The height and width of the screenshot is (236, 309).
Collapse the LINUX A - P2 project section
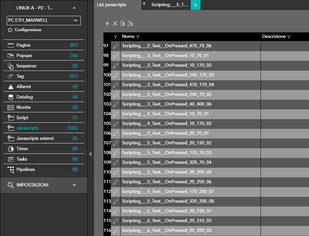[74, 8]
